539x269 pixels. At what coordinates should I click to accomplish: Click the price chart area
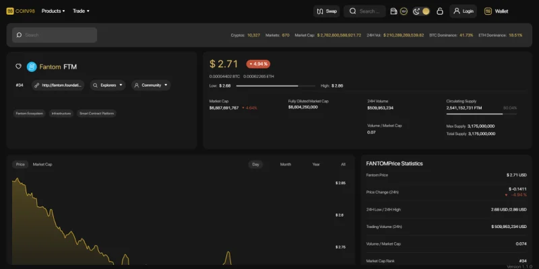click(x=172, y=220)
